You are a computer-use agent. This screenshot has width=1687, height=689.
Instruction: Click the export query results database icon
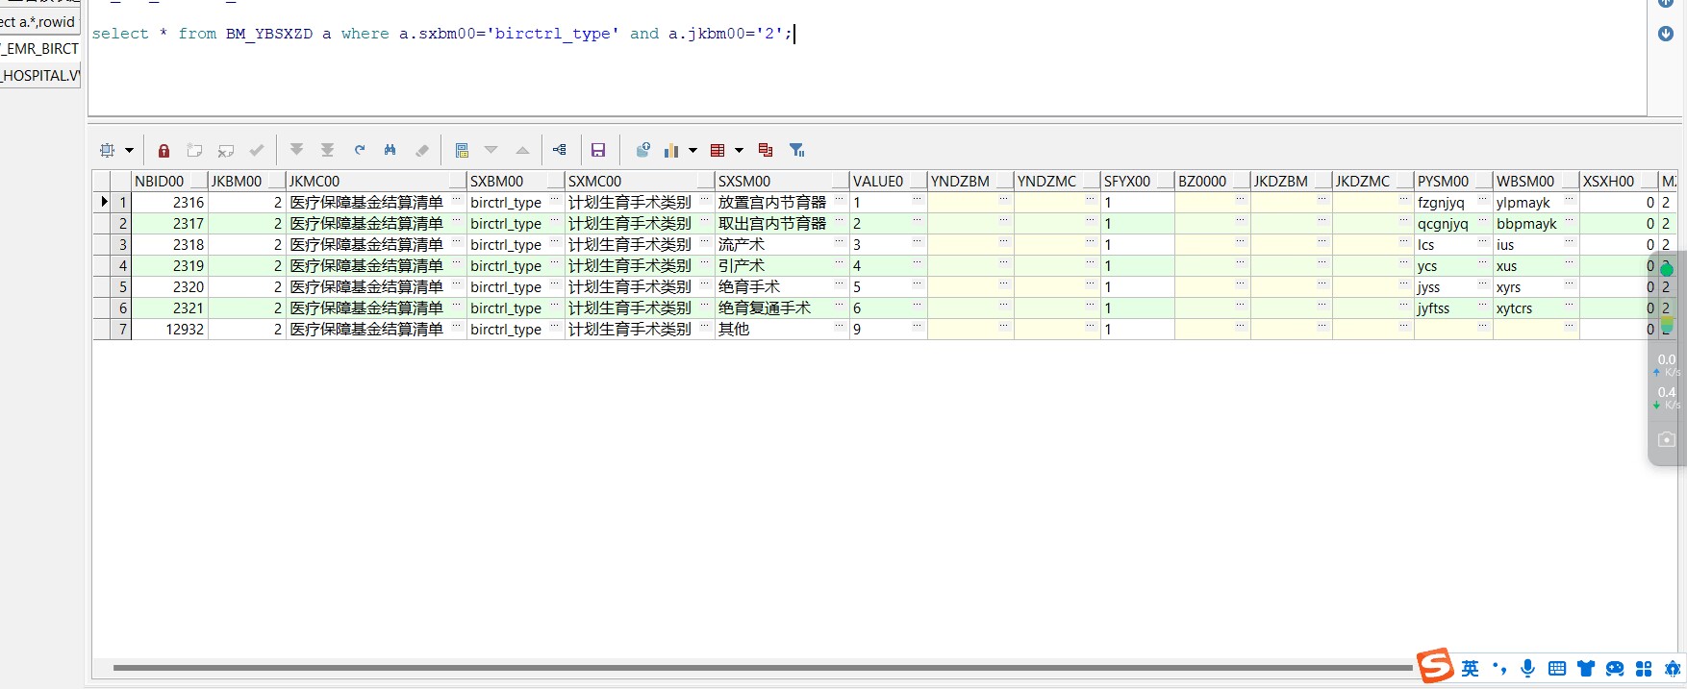(642, 150)
